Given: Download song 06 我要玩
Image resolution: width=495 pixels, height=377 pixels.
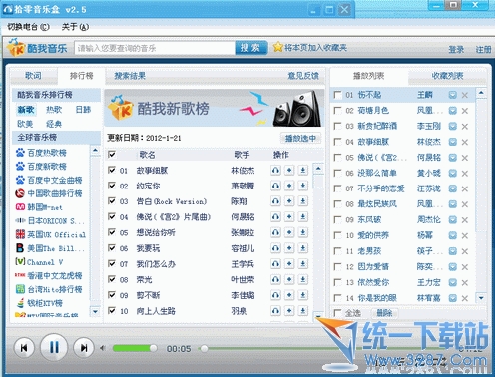Looking at the screenshot, I should [x=303, y=248].
